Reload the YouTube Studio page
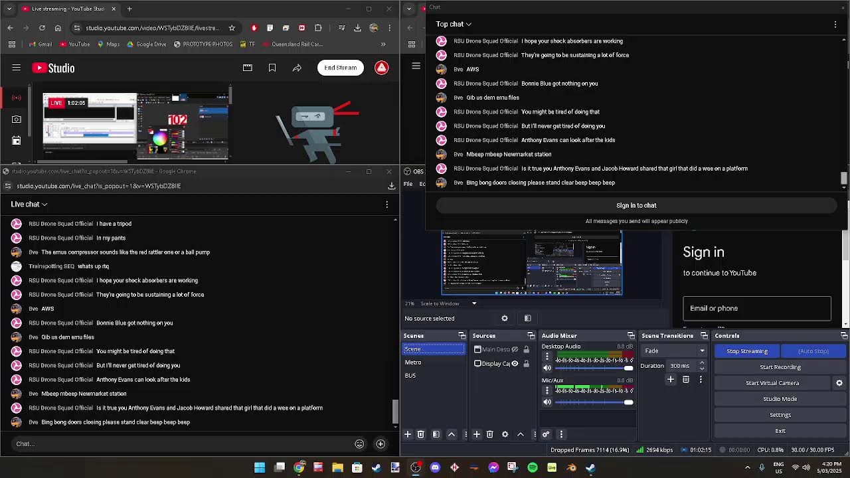 coord(42,28)
